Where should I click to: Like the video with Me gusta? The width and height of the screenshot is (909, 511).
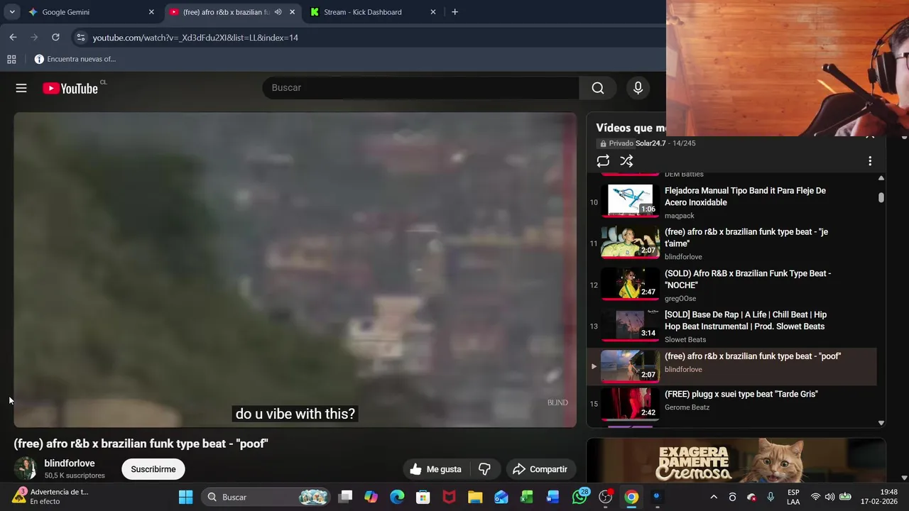(x=435, y=469)
